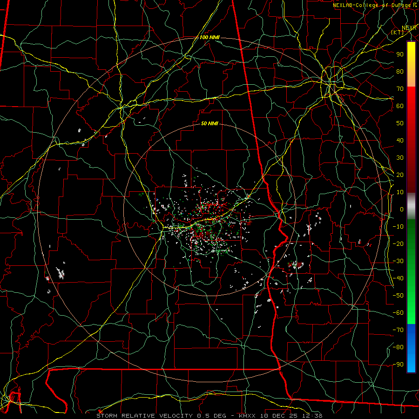The image size is (419, 419).
Task: Click the "10 DEC 25" date in caption
Action: pyautogui.click(x=279, y=416)
